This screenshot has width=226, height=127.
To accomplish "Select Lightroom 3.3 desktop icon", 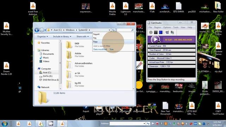I will click(126, 9).
